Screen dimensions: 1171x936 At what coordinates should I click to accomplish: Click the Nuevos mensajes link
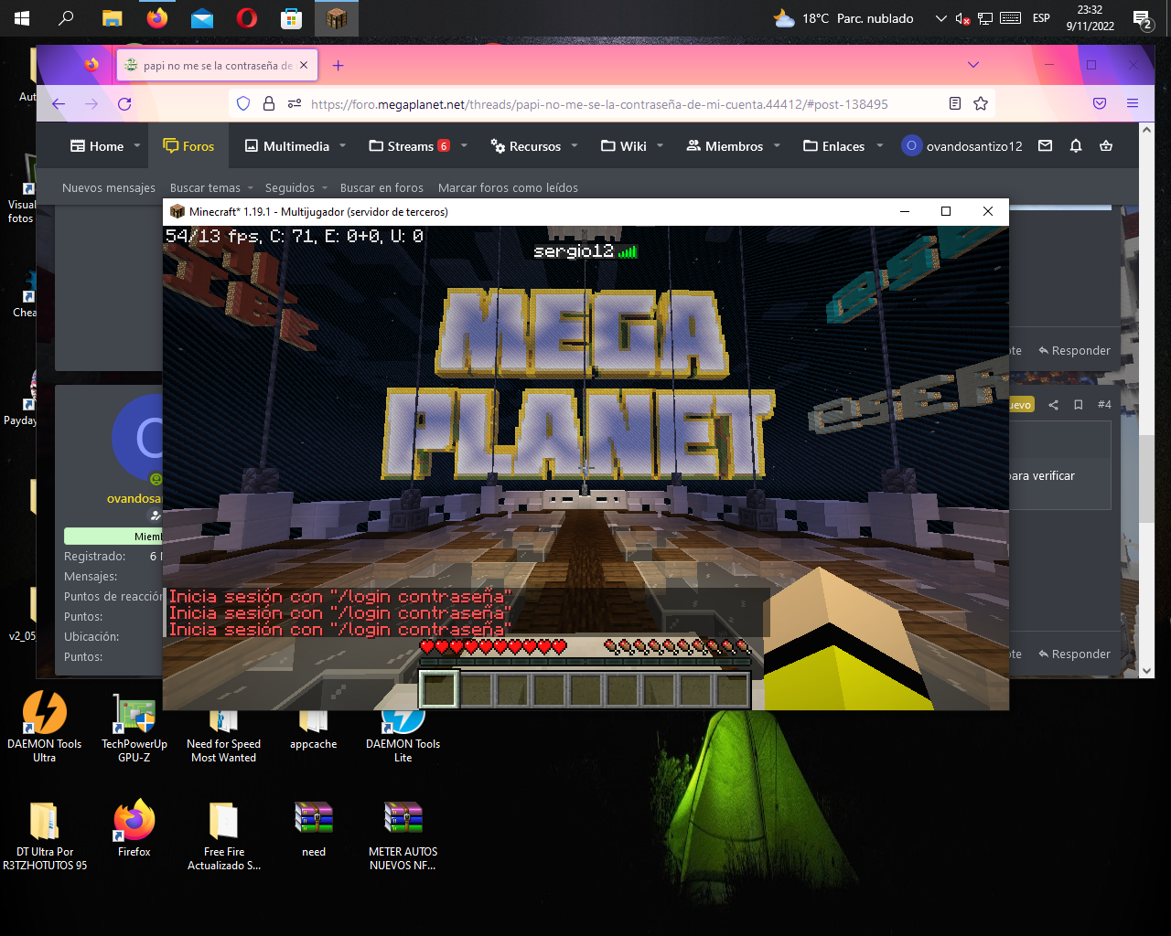point(109,188)
